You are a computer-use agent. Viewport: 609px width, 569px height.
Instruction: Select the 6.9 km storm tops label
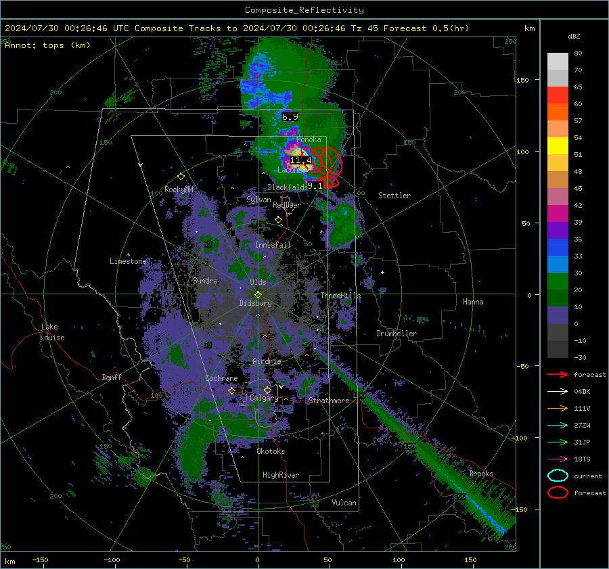coord(290,117)
